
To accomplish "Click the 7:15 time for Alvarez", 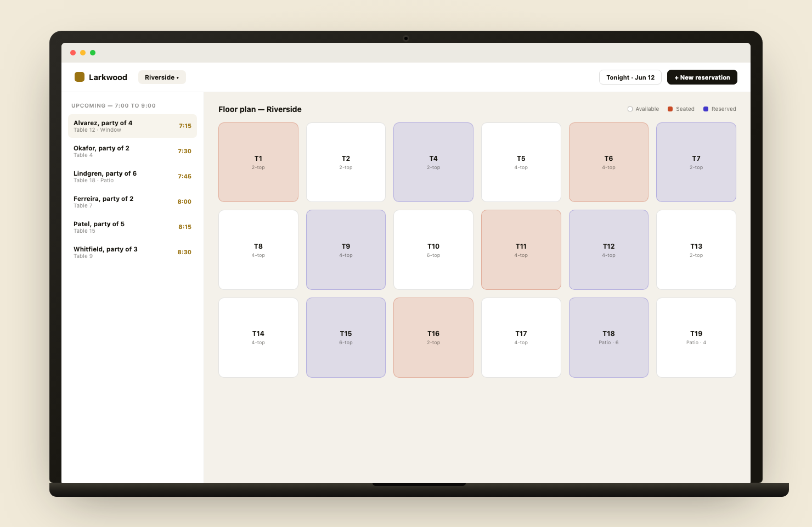I will (185, 126).
